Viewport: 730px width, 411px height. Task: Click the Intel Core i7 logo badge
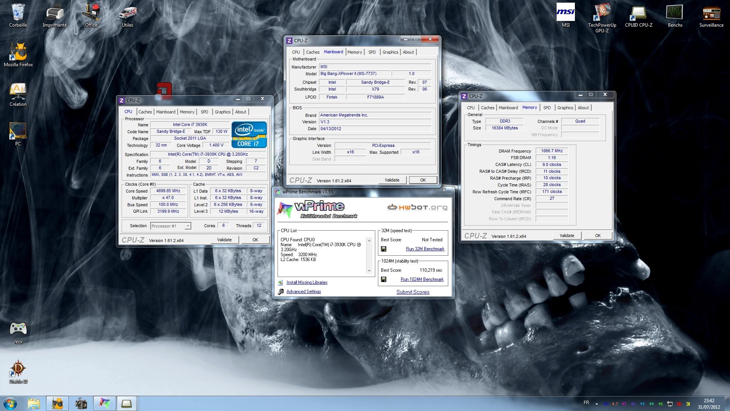[249, 135]
